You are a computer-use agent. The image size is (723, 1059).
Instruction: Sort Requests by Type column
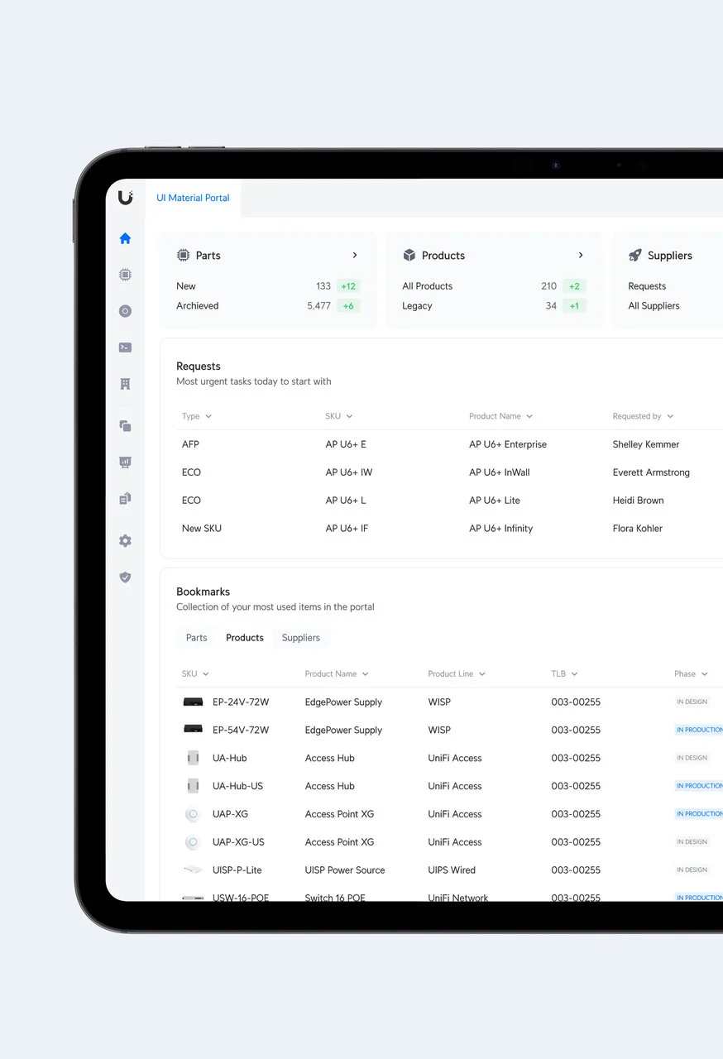point(197,416)
